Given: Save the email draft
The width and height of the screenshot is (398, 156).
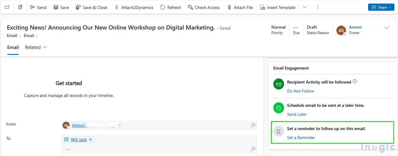Looking at the screenshot, I should click(x=61, y=7).
